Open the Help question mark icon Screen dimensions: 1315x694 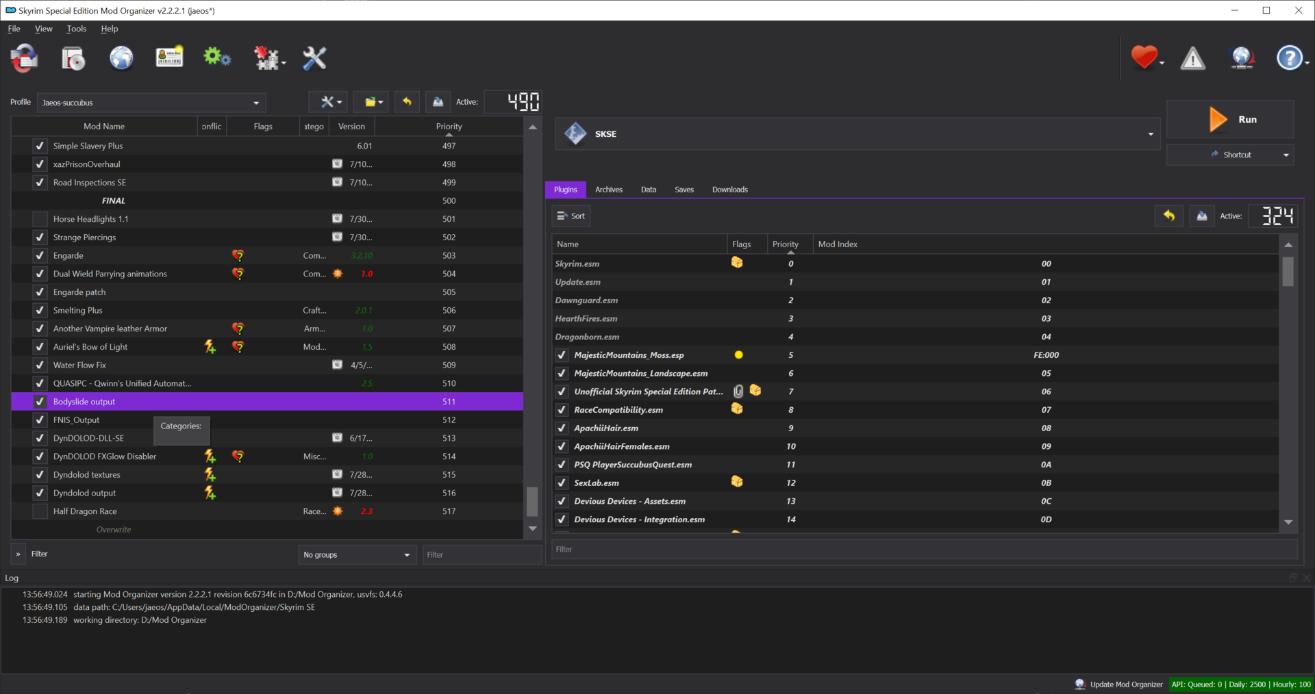point(1290,58)
